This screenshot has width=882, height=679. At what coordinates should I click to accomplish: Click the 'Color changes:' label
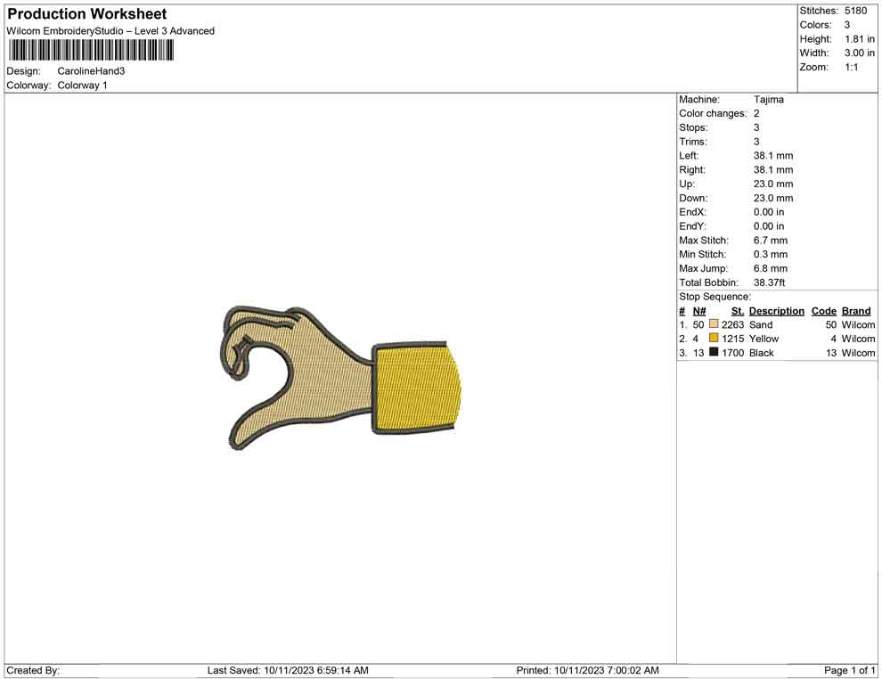[714, 114]
